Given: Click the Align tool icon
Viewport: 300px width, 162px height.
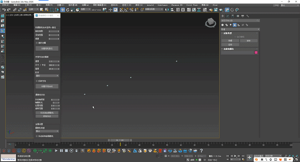Looking at the screenshot, I should 172,10.
